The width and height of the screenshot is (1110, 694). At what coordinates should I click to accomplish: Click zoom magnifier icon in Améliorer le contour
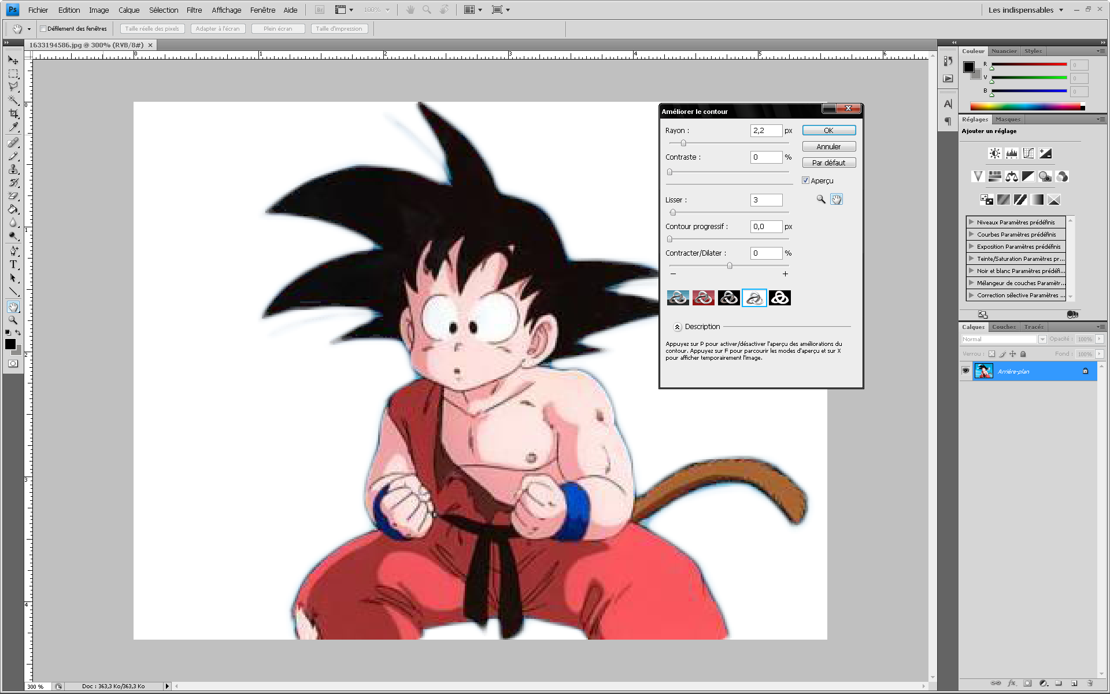821,199
